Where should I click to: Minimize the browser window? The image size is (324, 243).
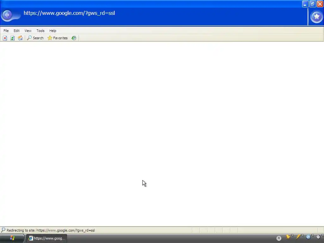tap(305, 4)
